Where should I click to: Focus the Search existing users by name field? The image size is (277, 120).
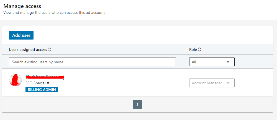(x=92, y=62)
